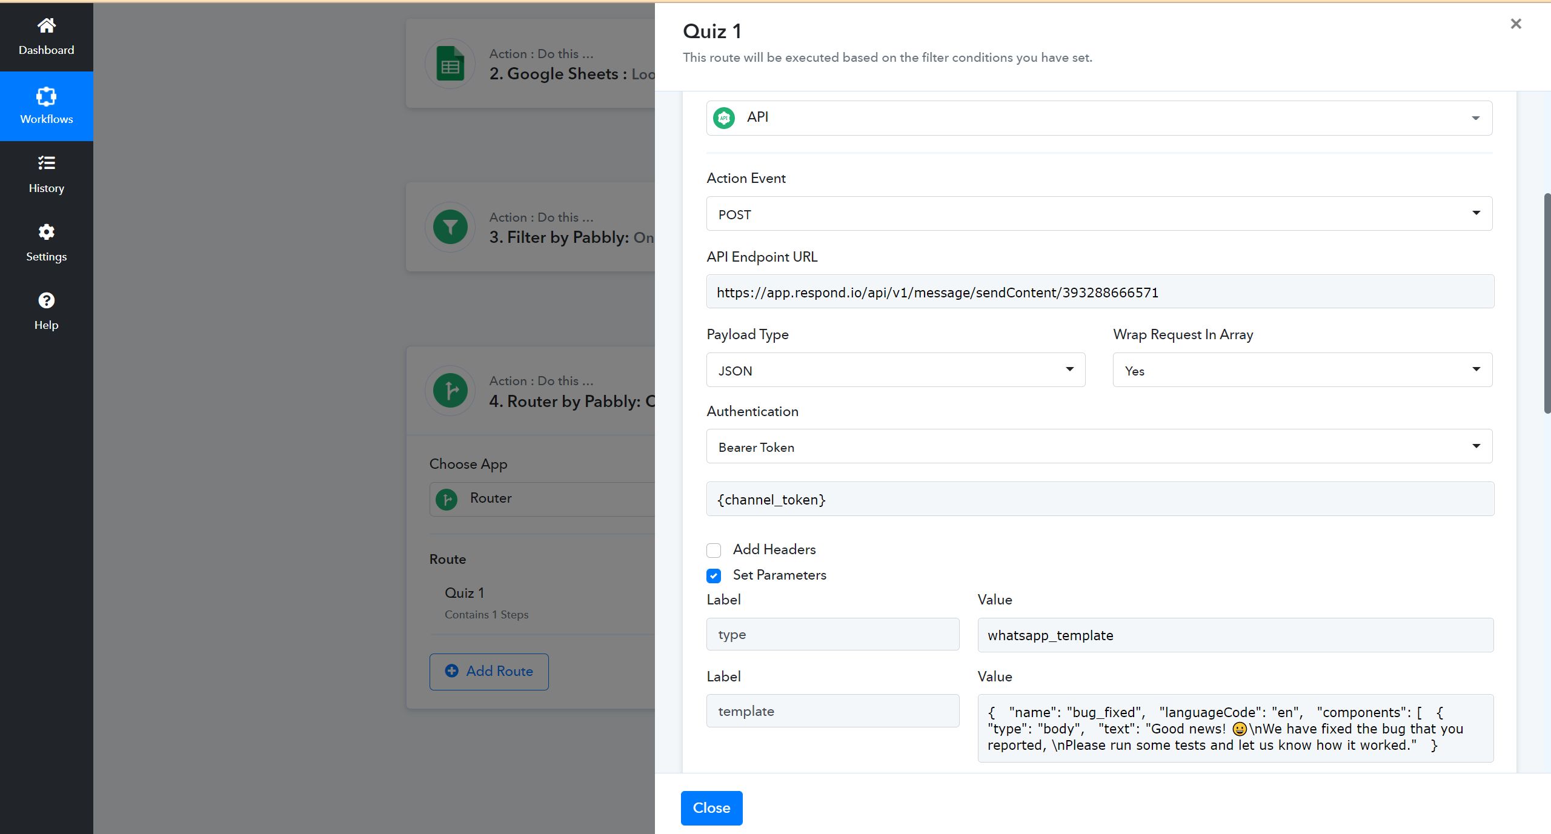The width and height of the screenshot is (1551, 834).
Task: Open the Authentication Bearer Token dropdown
Action: pyautogui.click(x=1099, y=446)
